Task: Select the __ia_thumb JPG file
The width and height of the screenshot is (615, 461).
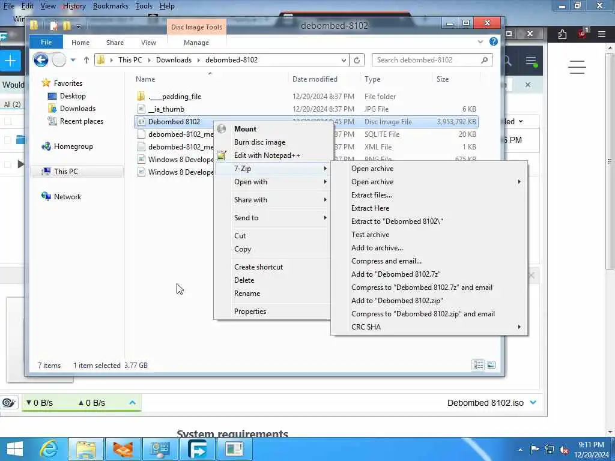Action: pyautogui.click(x=166, y=109)
